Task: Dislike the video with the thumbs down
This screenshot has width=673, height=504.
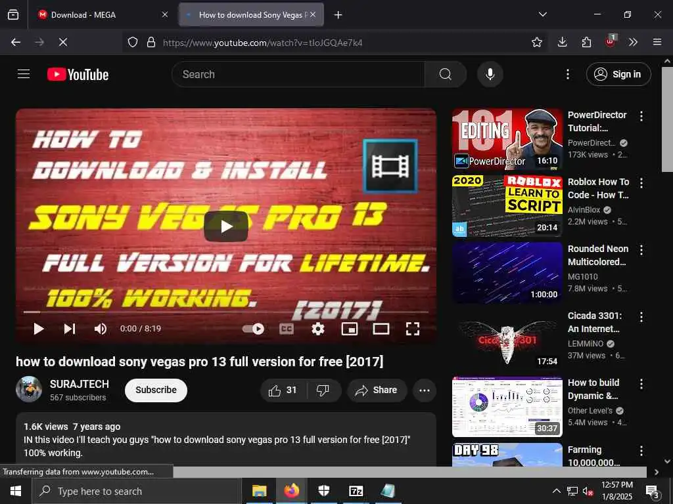Action: (323, 390)
